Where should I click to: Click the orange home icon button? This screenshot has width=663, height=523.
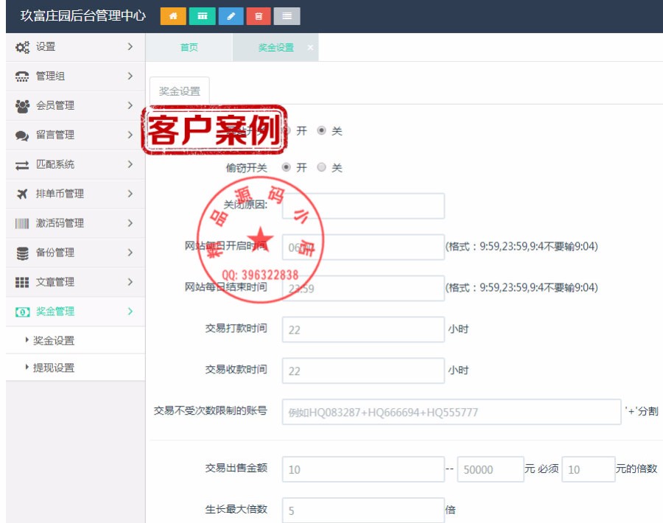173,16
